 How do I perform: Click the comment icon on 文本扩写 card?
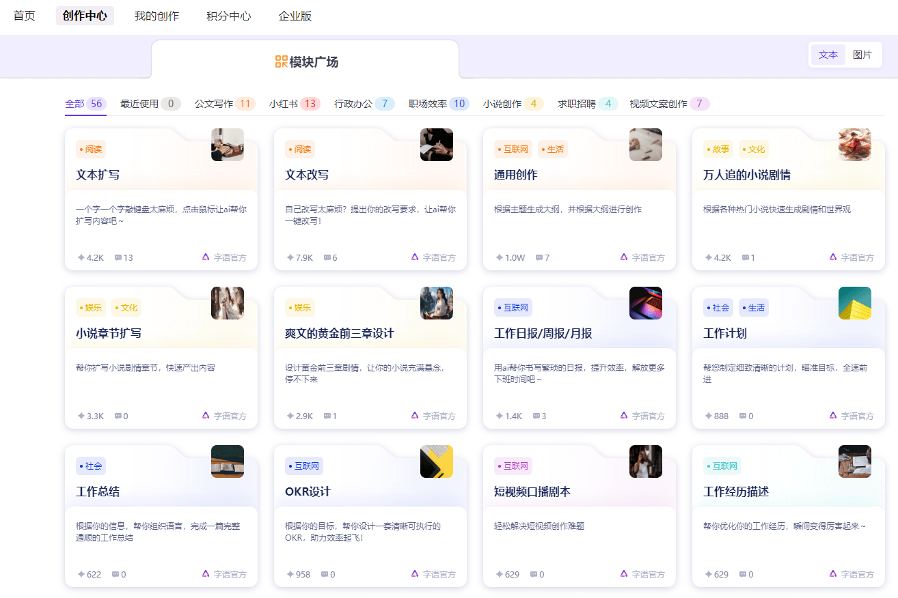click(118, 258)
